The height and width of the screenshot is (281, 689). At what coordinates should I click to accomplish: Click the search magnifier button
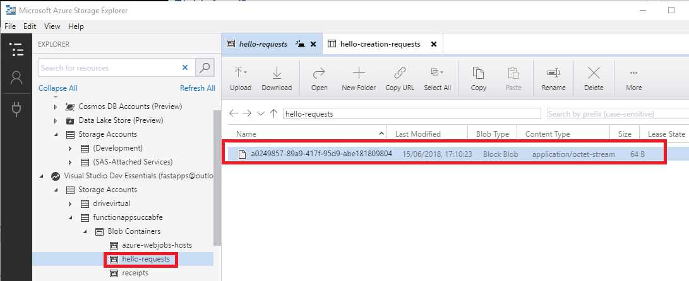pyautogui.click(x=205, y=67)
